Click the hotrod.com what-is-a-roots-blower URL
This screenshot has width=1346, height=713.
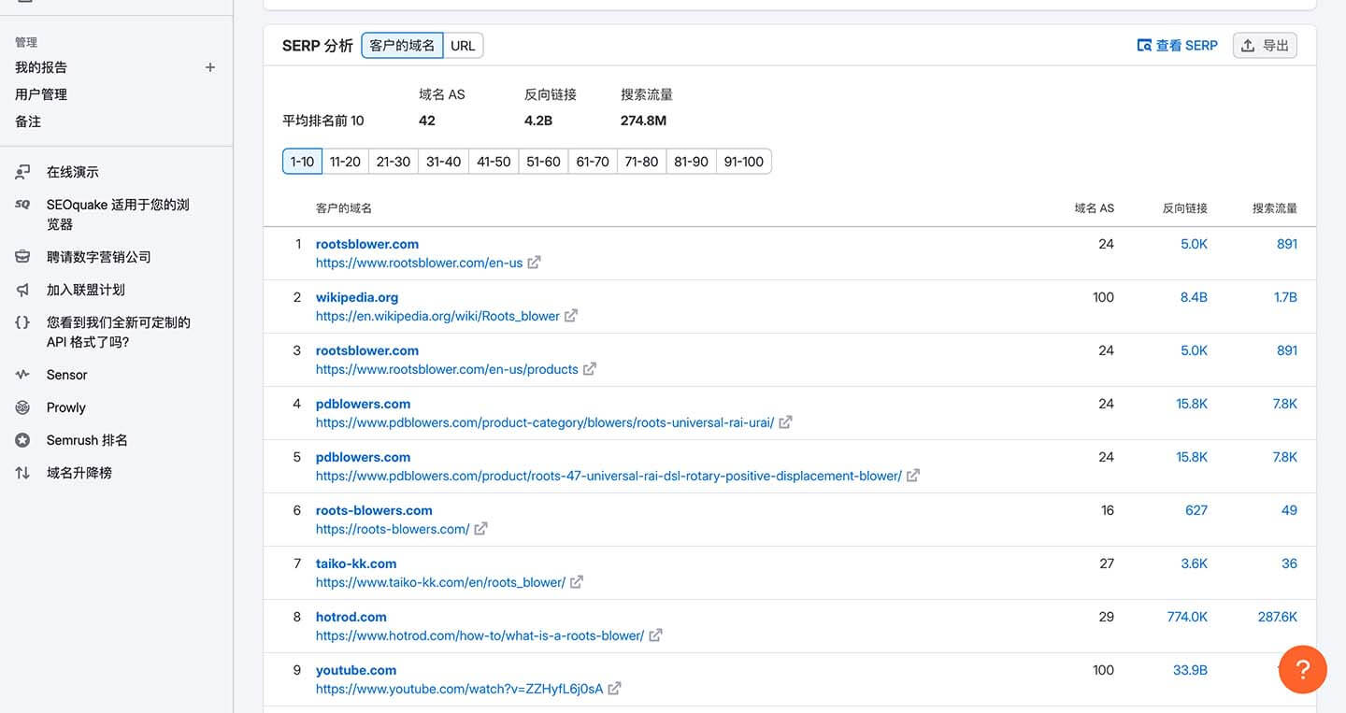[x=480, y=635]
